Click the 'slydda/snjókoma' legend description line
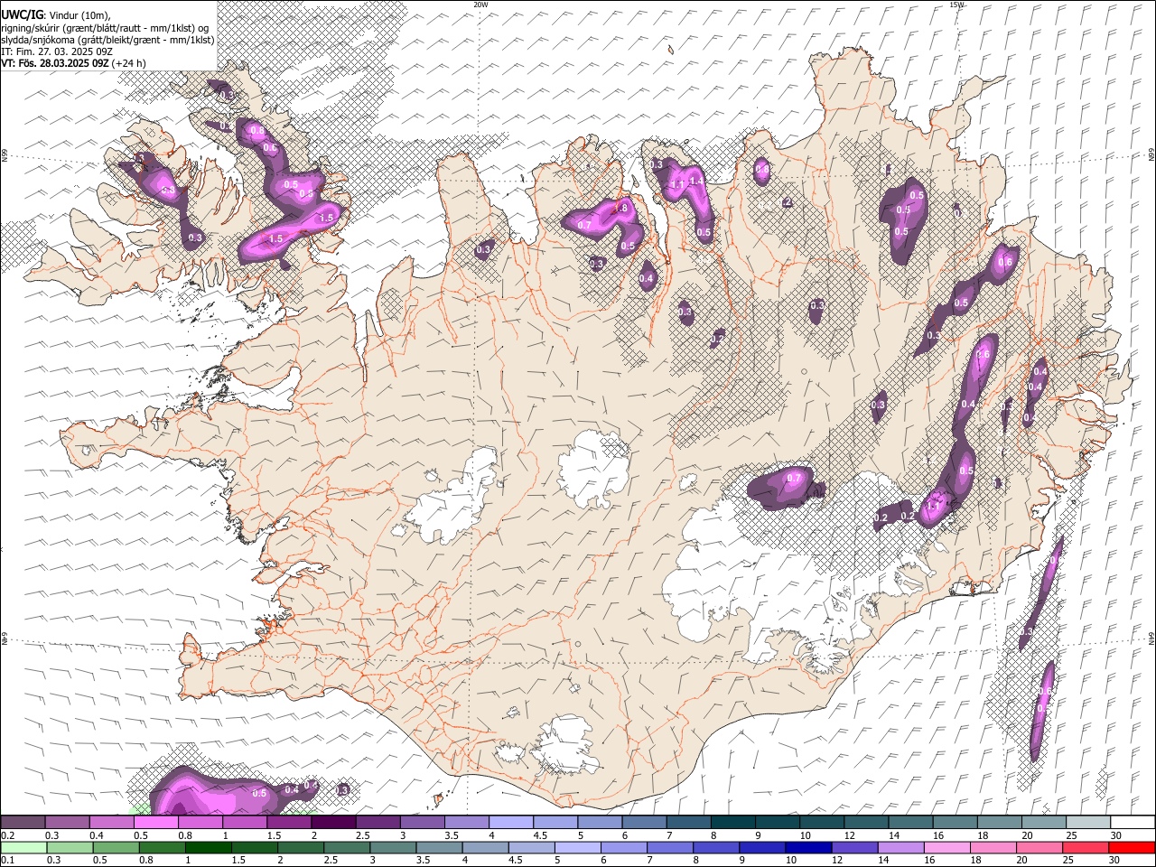This screenshot has width=1156, height=867. point(108,40)
